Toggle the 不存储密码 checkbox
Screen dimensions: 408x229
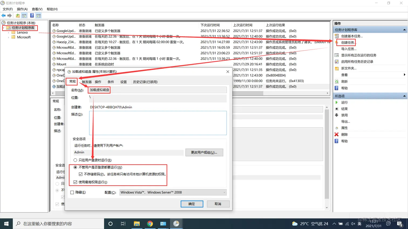(81, 174)
